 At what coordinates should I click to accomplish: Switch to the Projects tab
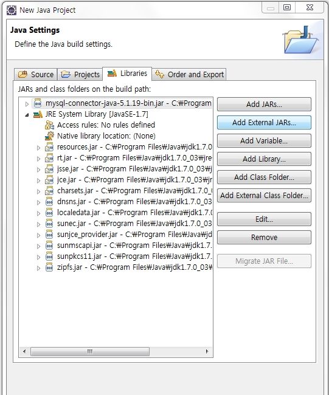(x=80, y=75)
